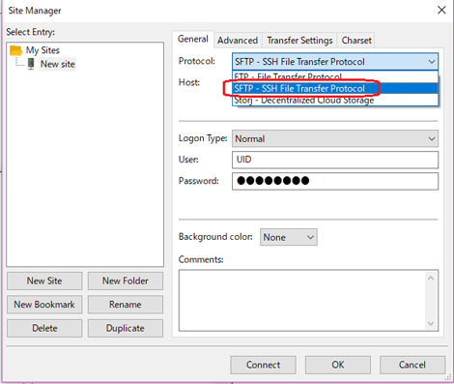The height and width of the screenshot is (384, 454).
Task: Select the My Sites folder label
Action: point(43,50)
